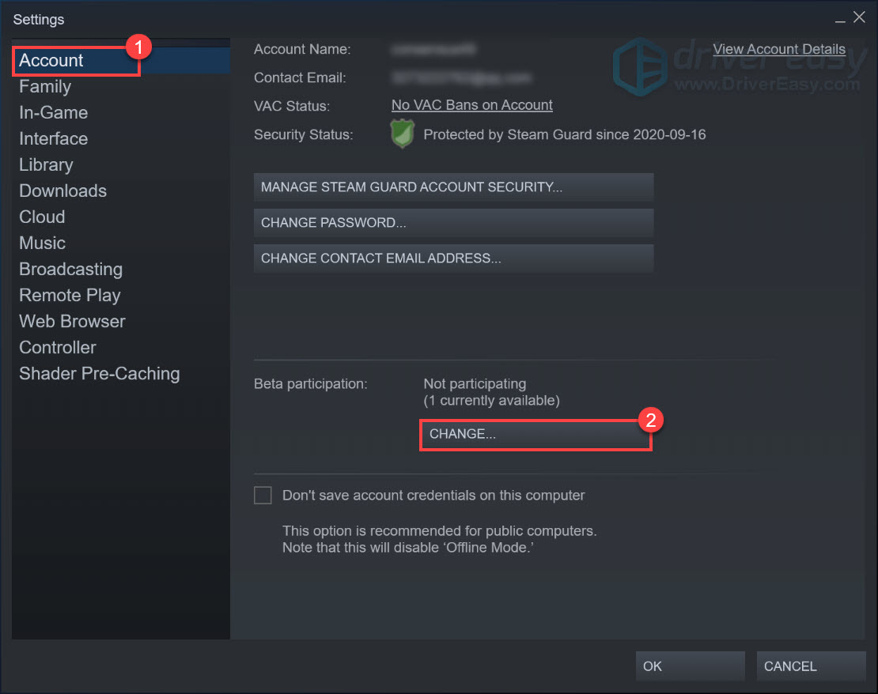Click the Steam Guard shield icon
This screenshot has width=878, height=694.
click(402, 134)
